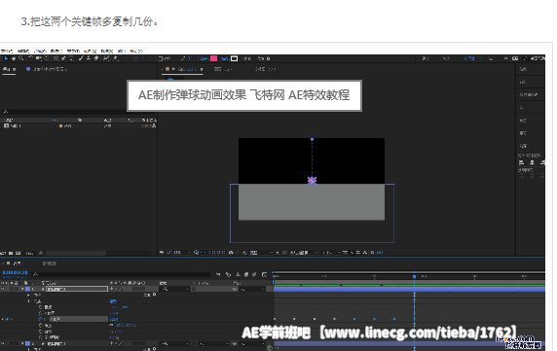Select the Rotation tool

[x=31, y=58]
